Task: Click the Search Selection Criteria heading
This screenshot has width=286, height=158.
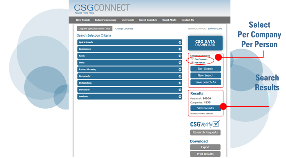Action: coord(94,35)
